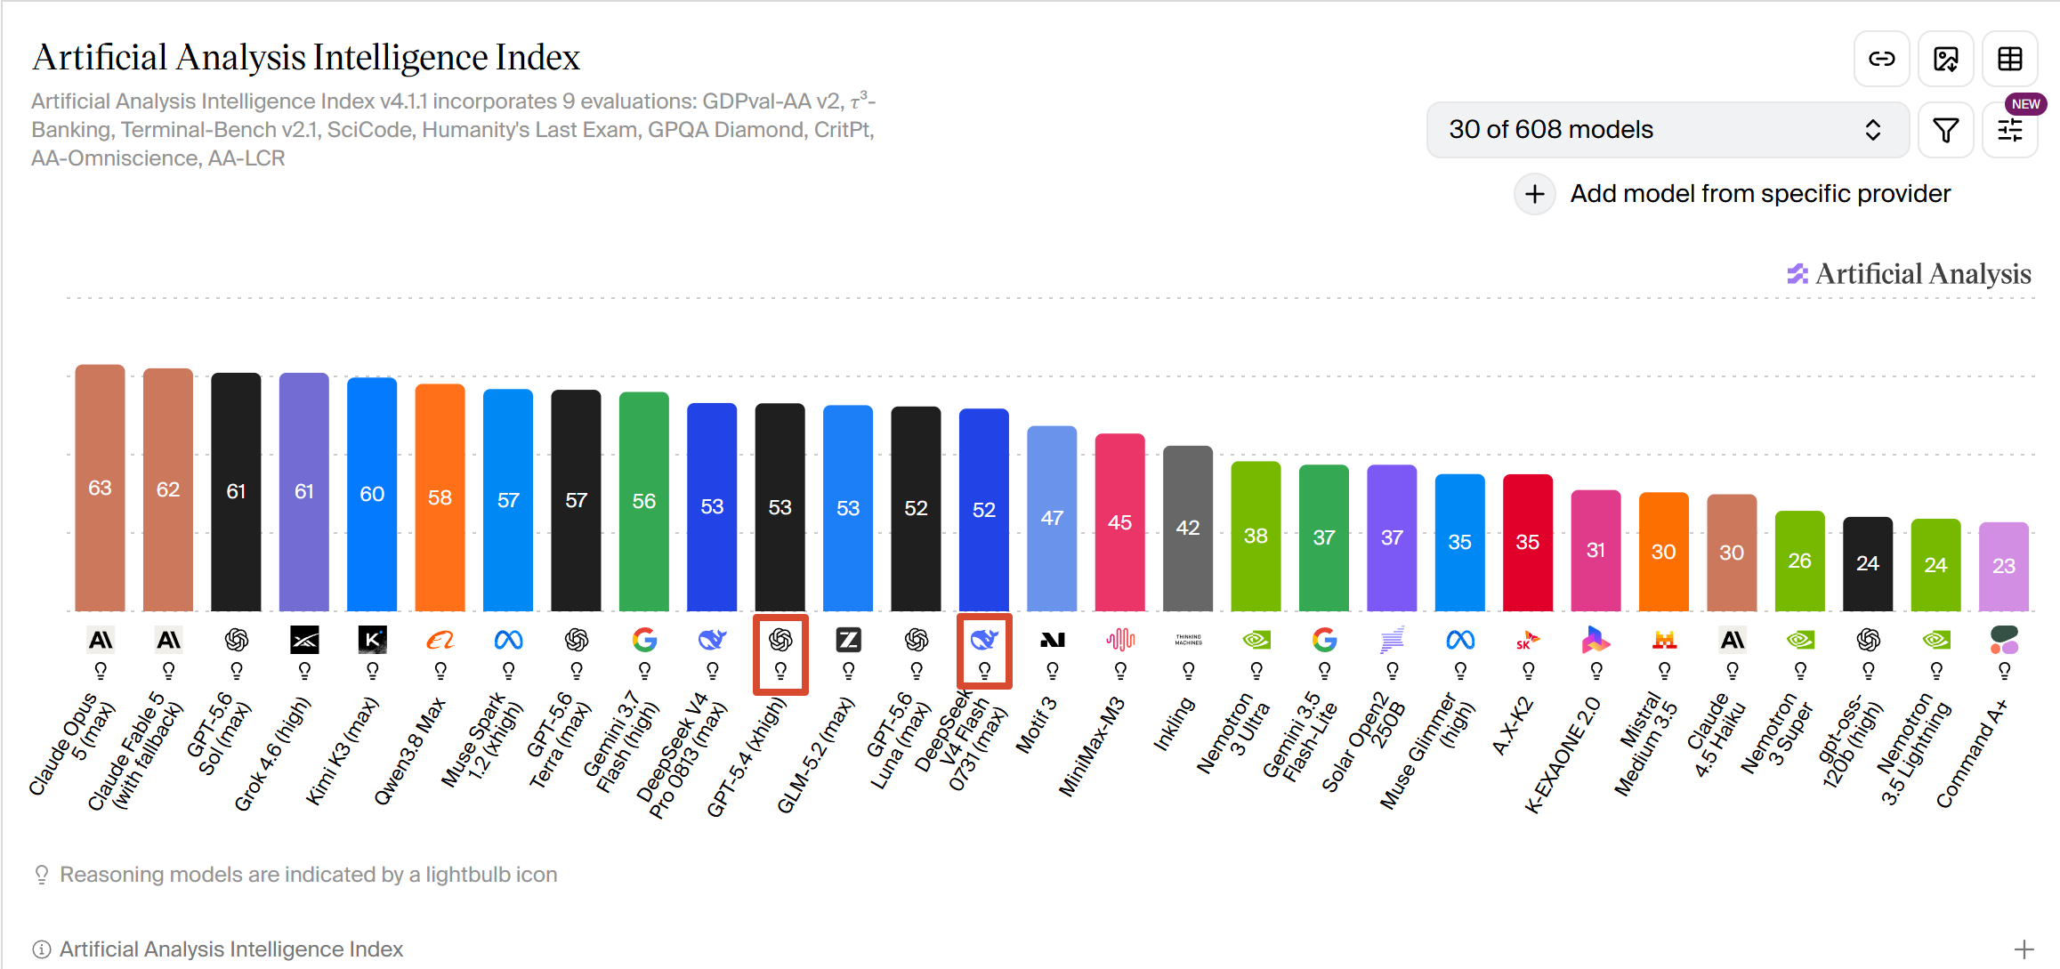The width and height of the screenshot is (2060, 969).
Task: Click the Kimi K3 (max) model label
Action: click(343, 751)
